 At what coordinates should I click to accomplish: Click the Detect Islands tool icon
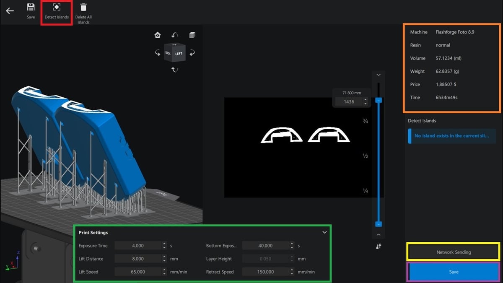coord(57,8)
